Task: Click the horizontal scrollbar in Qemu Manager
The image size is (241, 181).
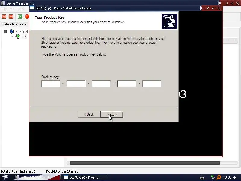Action: point(145,163)
